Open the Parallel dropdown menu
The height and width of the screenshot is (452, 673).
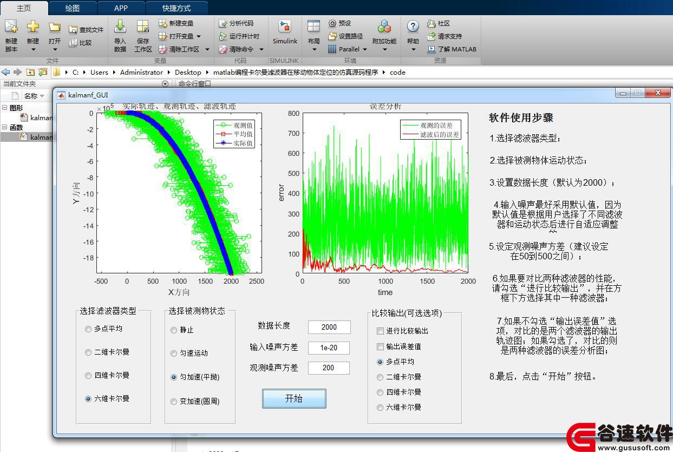coord(347,49)
